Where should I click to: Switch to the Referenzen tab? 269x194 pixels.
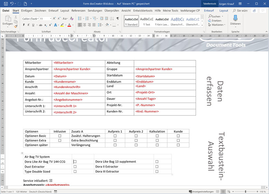78,11
